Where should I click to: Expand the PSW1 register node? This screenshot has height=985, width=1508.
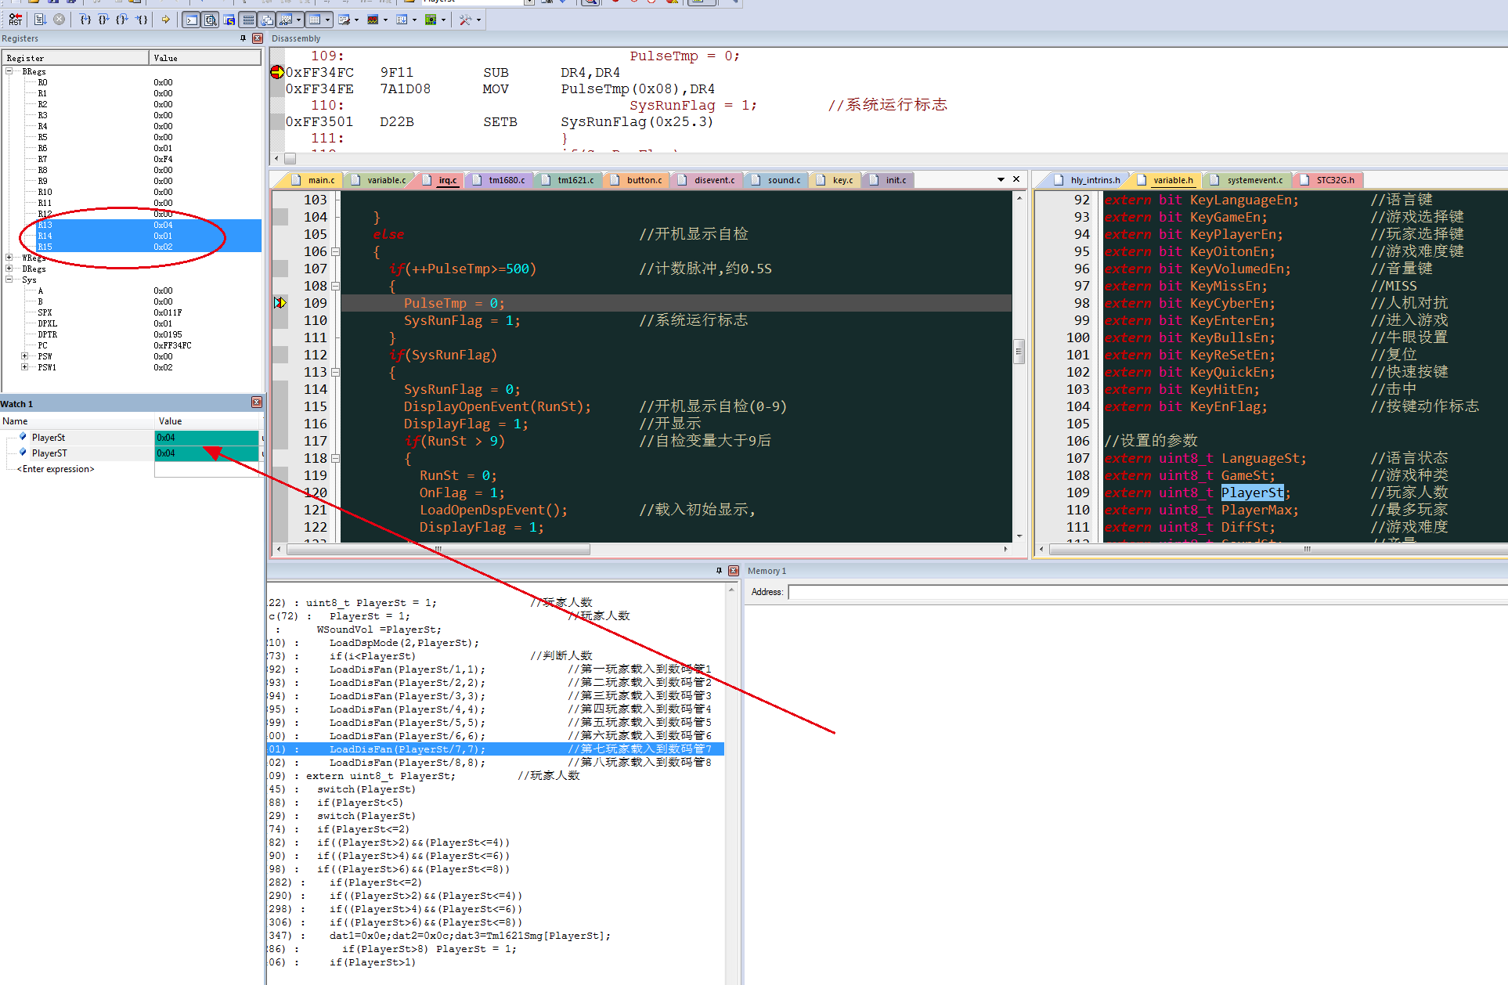click(25, 367)
